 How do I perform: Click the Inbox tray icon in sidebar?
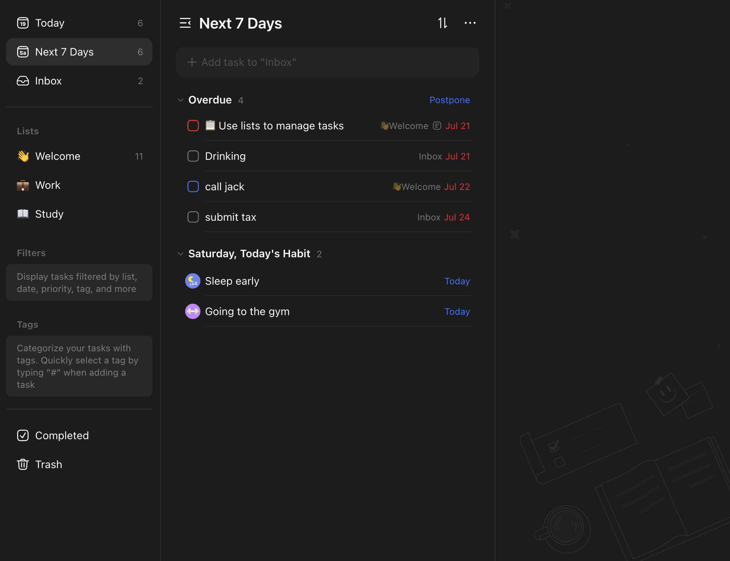23,81
